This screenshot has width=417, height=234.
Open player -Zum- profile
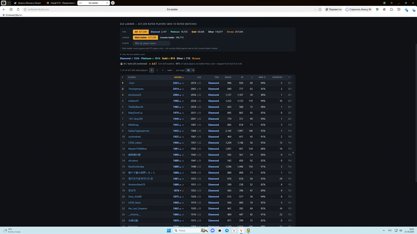pos(132,83)
